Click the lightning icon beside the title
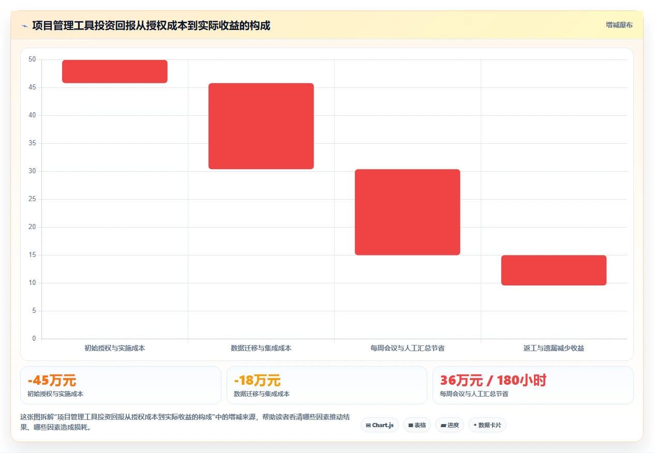Screen dimensions: 654x453 point(24,25)
